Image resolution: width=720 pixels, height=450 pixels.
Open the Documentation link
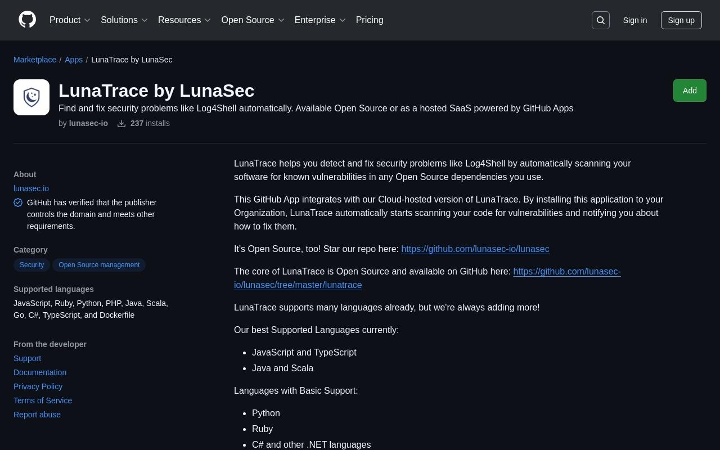[x=40, y=372]
